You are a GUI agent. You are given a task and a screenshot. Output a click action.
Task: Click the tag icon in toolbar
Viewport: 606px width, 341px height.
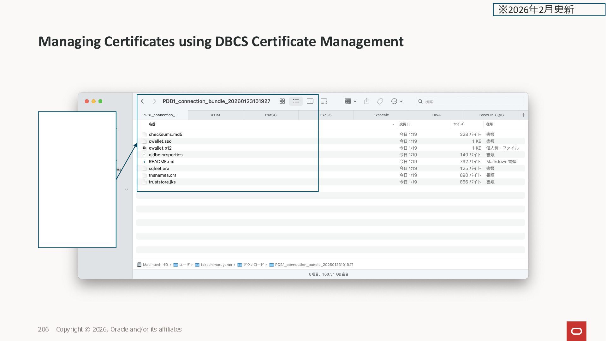(x=380, y=101)
